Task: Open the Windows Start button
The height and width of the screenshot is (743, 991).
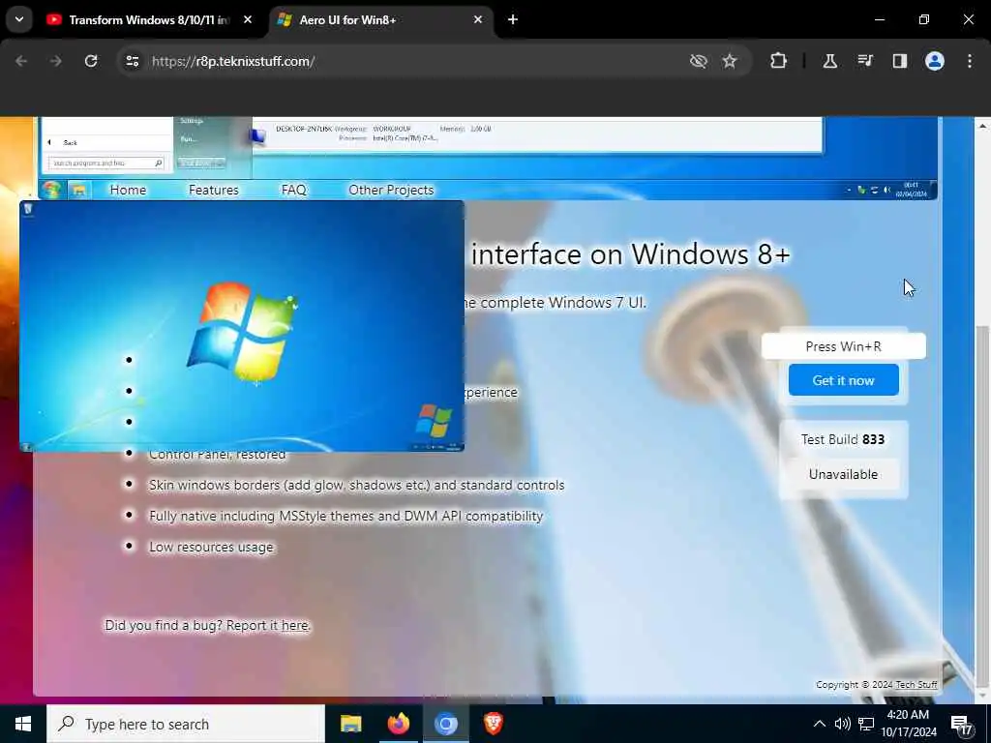Action: (x=23, y=724)
